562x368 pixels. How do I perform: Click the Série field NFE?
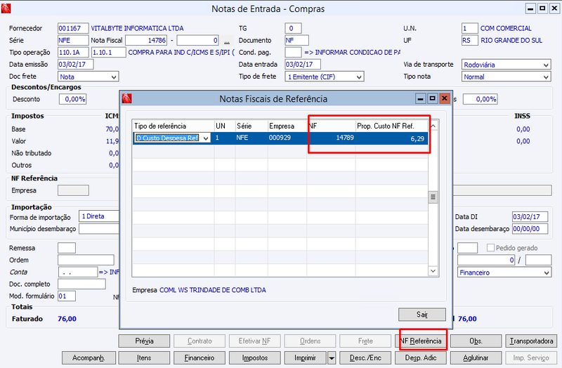pyautogui.click(x=73, y=41)
